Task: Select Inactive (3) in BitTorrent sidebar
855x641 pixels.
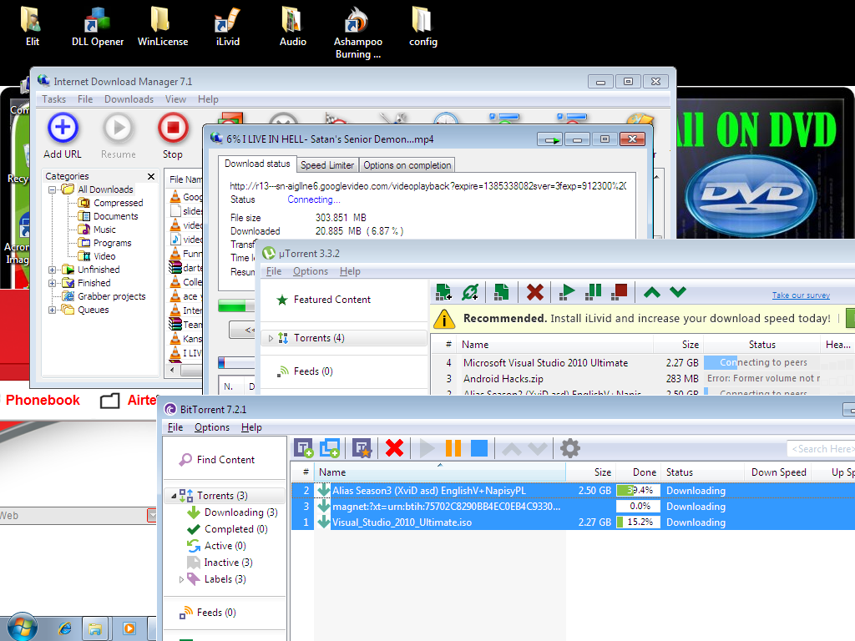Action: pos(228,563)
